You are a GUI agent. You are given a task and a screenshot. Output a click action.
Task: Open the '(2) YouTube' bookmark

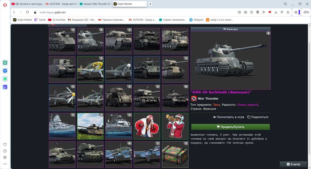57,20
